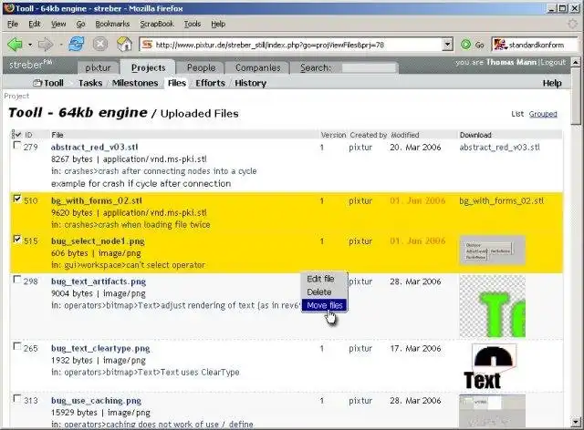The width and height of the screenshot is (584, 430).
Task: Open the View menu
Action: tap(58, 24)
